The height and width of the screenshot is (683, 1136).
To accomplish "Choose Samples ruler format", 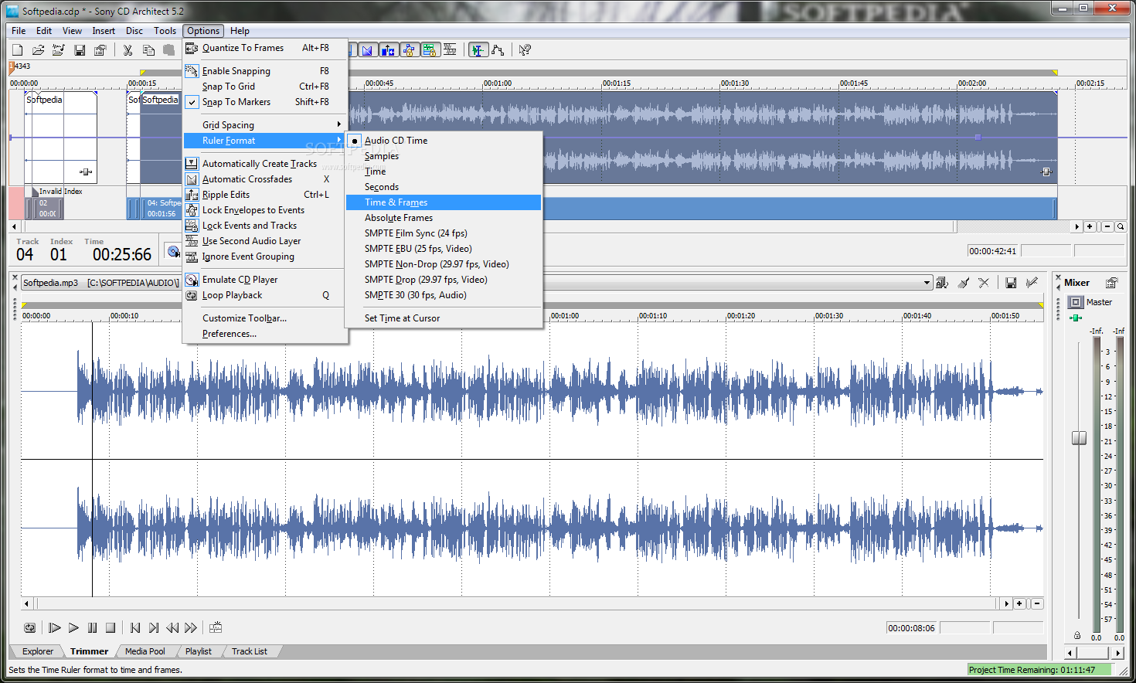I will point(444,156).
